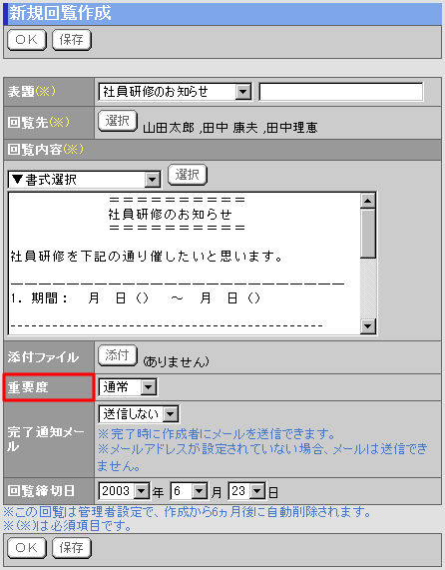Click the empty title text field
The image size is (445, 570).
(341, 92)
